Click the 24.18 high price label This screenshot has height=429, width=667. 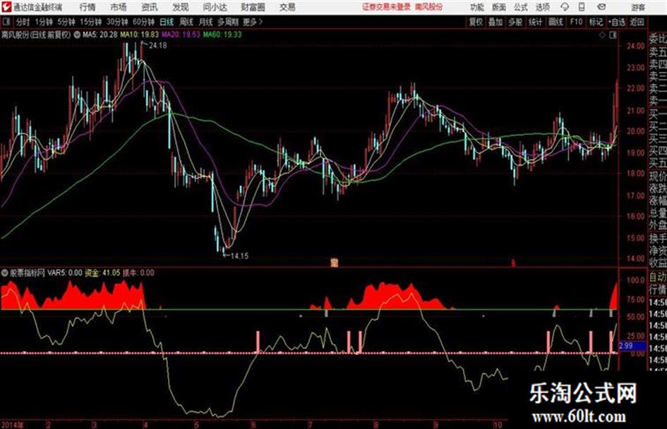(x=158, y=45)
